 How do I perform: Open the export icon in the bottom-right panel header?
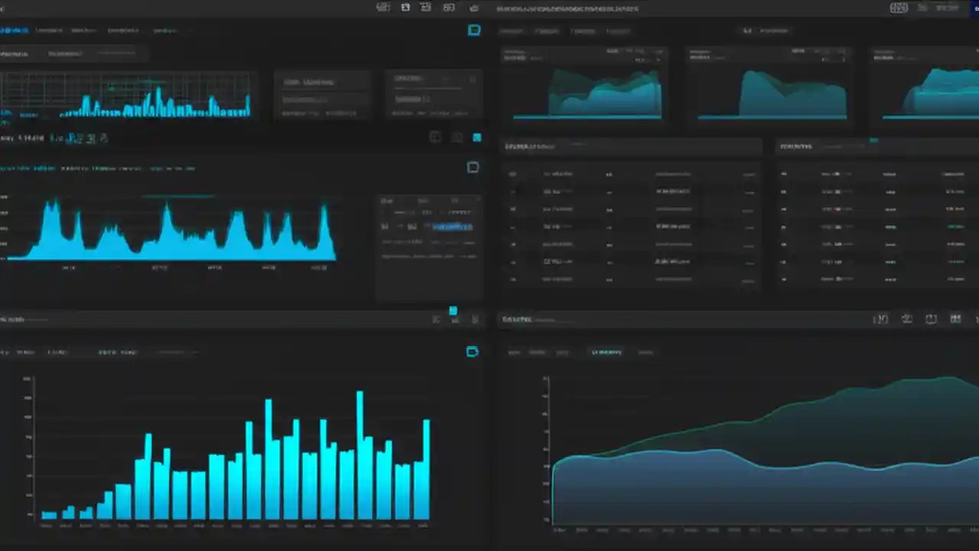click(x=907, y=319)
